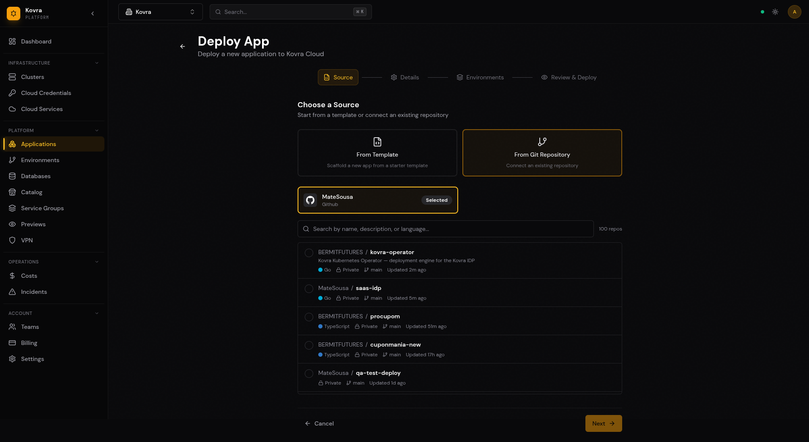Screen dimensions: 809x442
Task: Open the user avatar menu
Action: [795, 12]
